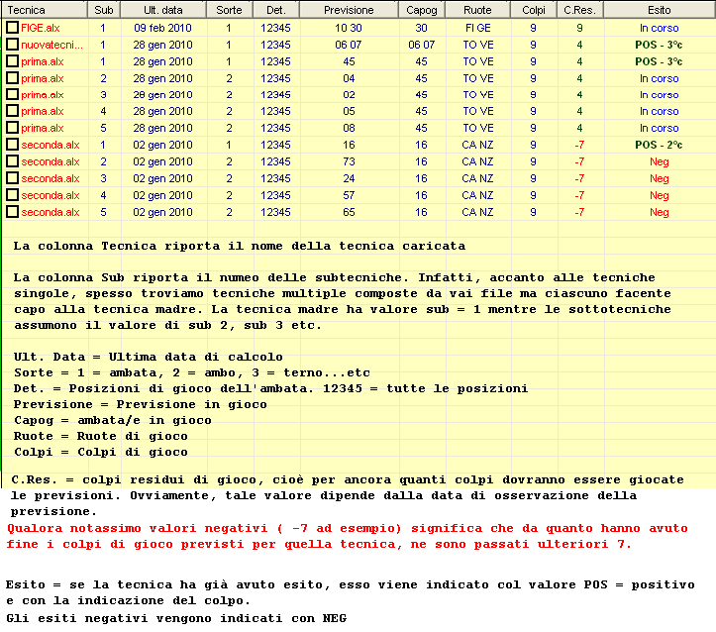Check the box for seconda.alx sub 4
This screenshot has width=716, height=632.
12,195
